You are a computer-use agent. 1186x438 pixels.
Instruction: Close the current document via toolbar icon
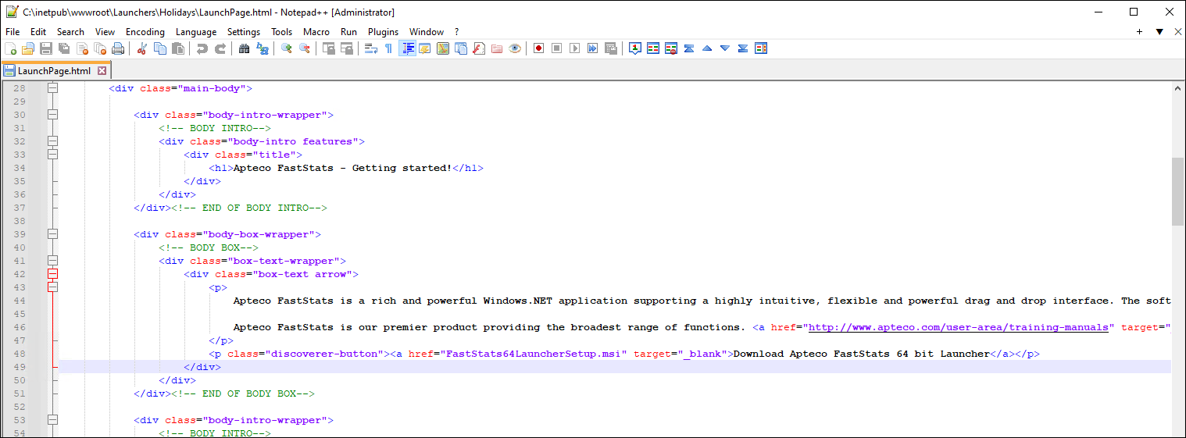click(82, 48)
